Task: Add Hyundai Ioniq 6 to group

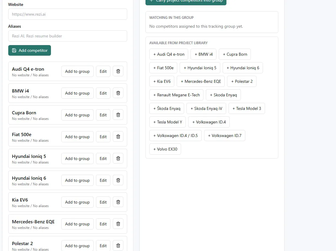Action: pos(77,180)
